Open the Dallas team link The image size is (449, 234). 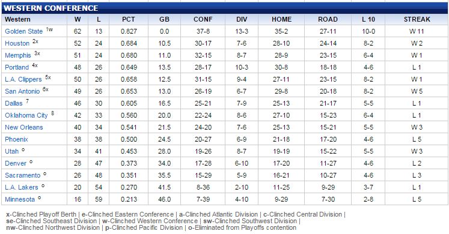pos(13,103)
